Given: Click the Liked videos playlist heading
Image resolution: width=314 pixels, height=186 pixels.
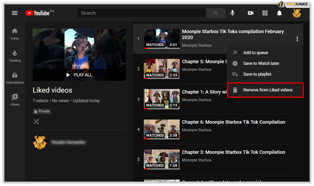Looking at the screenshot, I should (x=53, y=90).
